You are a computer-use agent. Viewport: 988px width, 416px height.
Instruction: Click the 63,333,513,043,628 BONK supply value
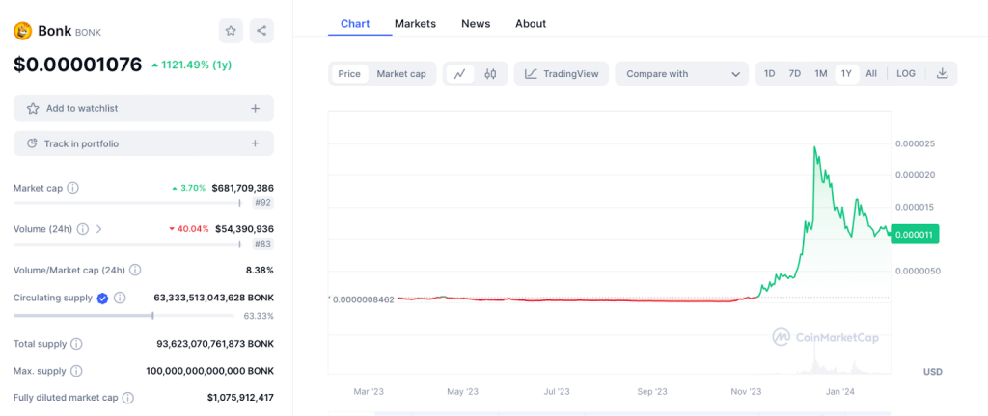click(213, 298)
